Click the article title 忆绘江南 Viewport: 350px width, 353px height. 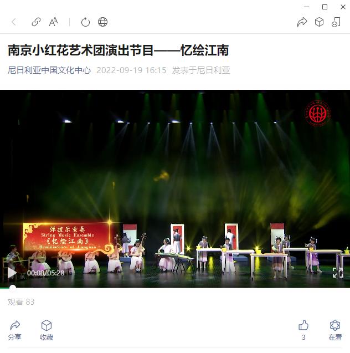pyautogui.click(x=119, y=50)
